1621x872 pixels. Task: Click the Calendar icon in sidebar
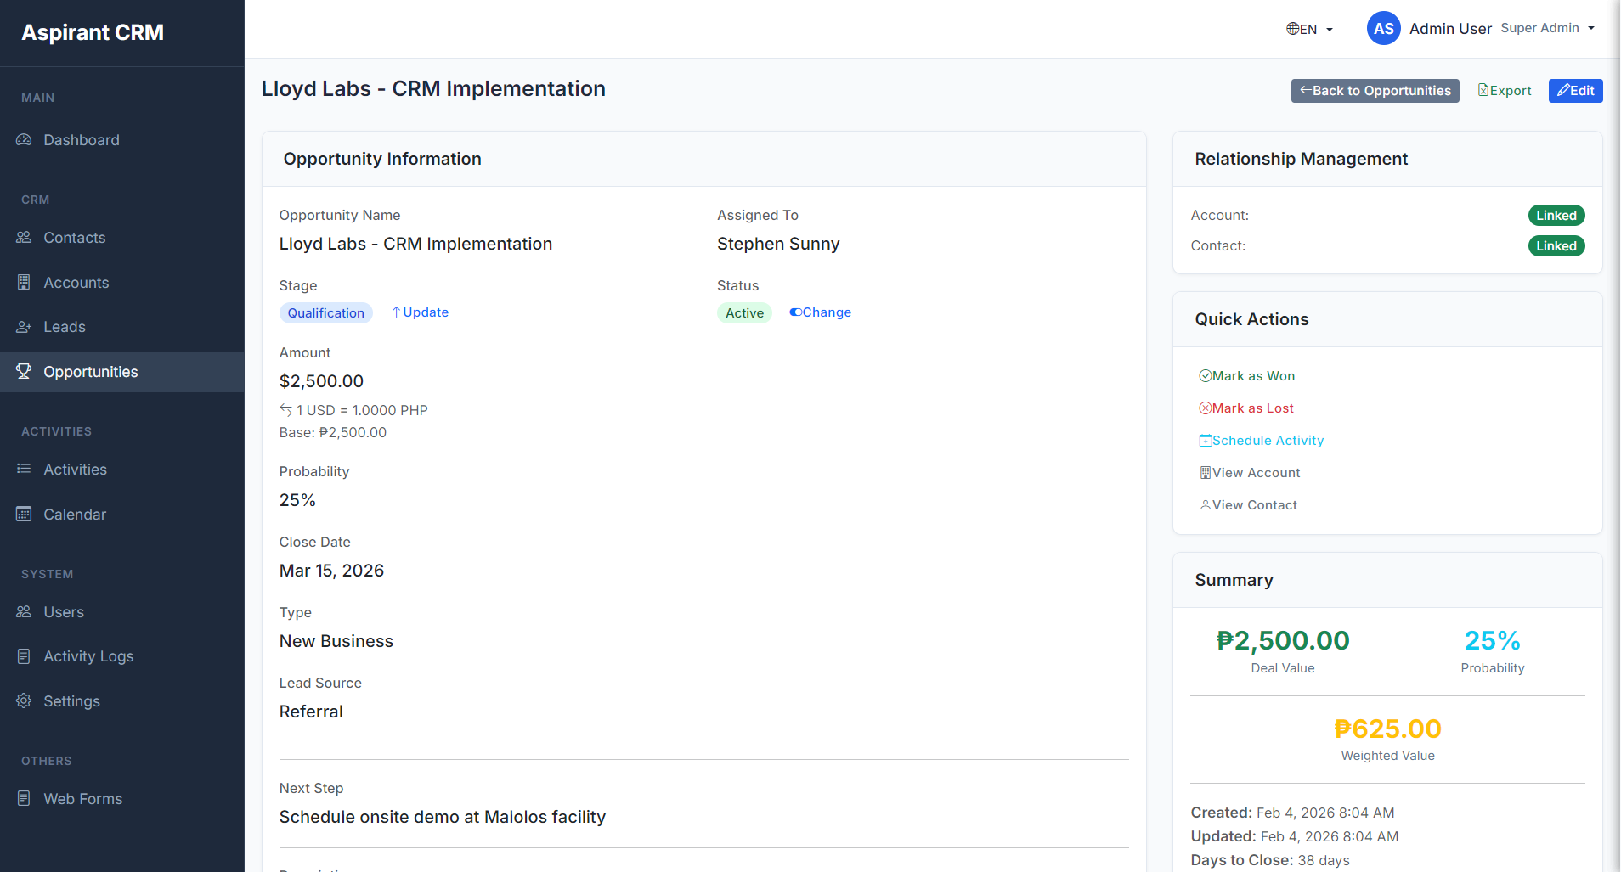point(24,515)
